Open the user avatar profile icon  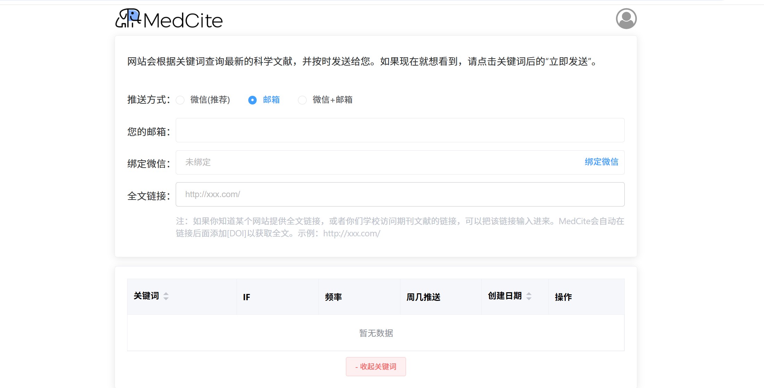point(626,18)
